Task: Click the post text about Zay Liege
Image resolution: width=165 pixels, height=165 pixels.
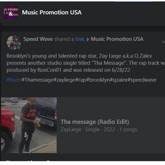Action: click(85, 63)
